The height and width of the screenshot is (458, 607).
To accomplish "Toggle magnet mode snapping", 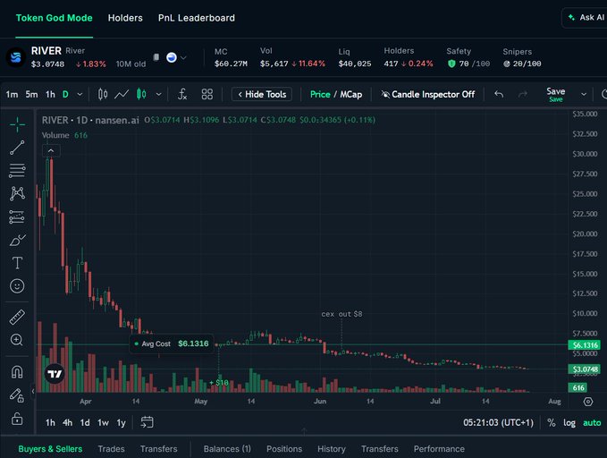I will [17, 372].
